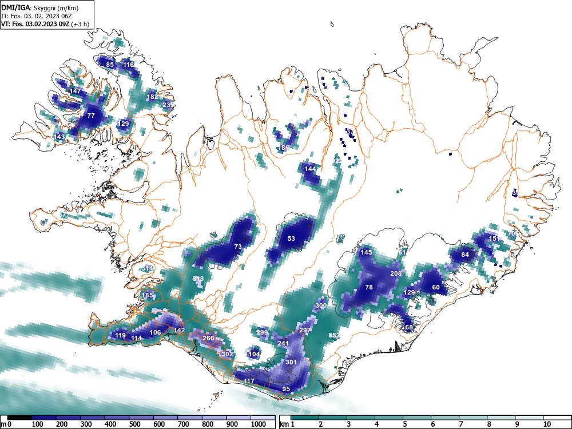Click the visibility value 116 on the map
Image resolution: width=572 pixels, height=429 pixels.
128,65
